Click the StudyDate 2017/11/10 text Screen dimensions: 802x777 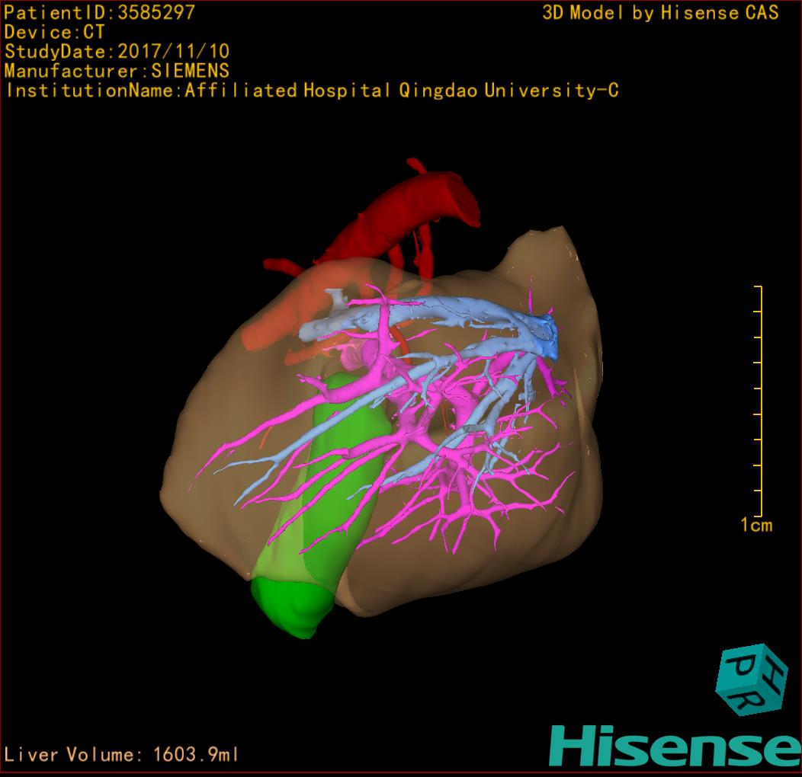pyautogui.click(x=117, y=52)
